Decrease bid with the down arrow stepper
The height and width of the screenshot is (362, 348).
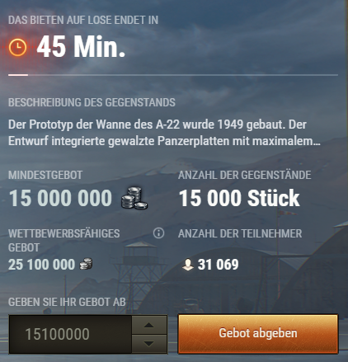pos(149,344)
